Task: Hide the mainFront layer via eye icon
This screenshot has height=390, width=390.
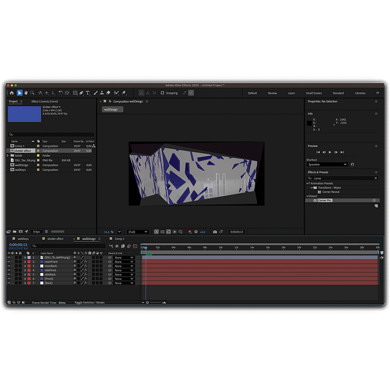Action: pyautogui.click(x=9, y=262)
